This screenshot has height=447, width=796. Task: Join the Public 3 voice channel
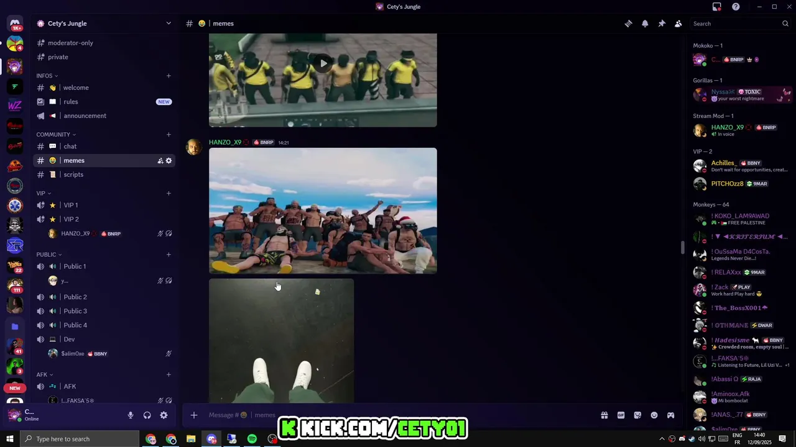[104, 311]
